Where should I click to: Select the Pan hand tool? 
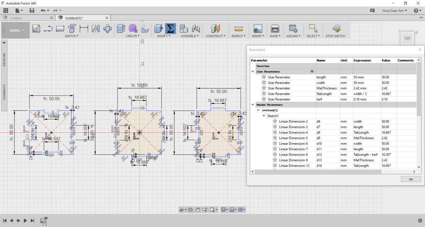[x=198, y=210]
